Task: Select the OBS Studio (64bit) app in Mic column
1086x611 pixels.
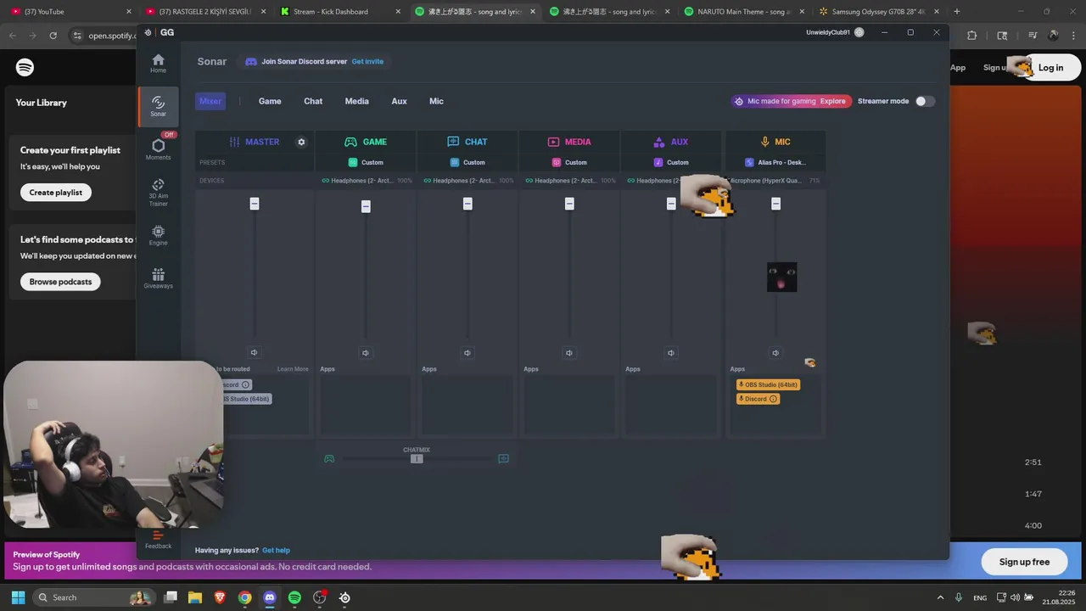Action: [x=768, y=384]
